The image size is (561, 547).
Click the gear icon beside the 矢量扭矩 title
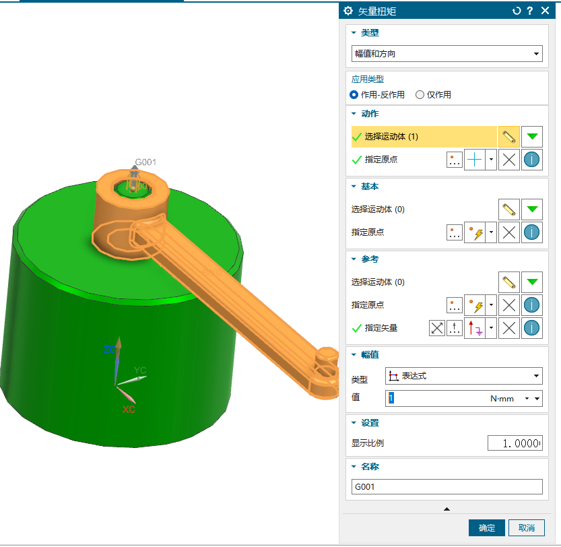tap(348, 11)
